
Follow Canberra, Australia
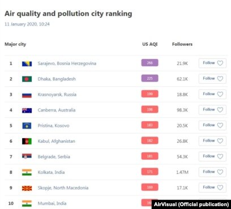[212, 110]
